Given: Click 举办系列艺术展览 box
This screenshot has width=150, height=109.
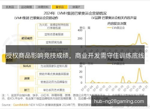Looking at the screenshot, I should click(54, 90).
